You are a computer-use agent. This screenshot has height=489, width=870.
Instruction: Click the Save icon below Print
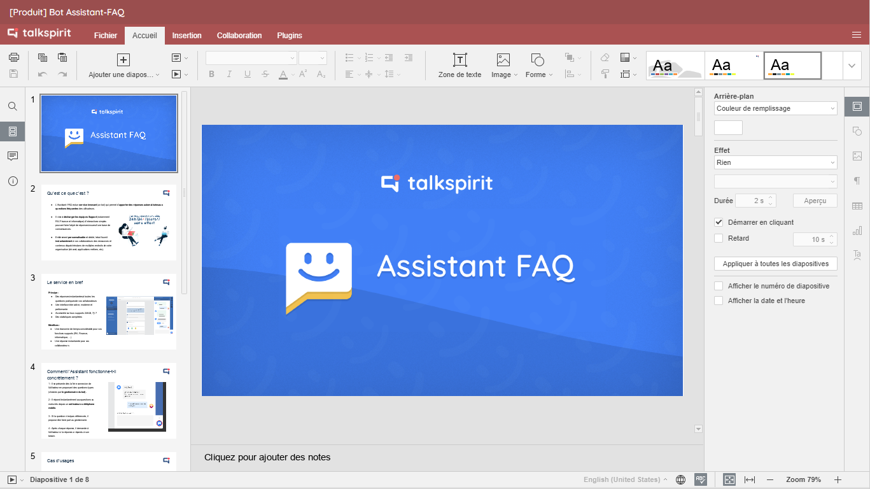[x=14, y=74]
